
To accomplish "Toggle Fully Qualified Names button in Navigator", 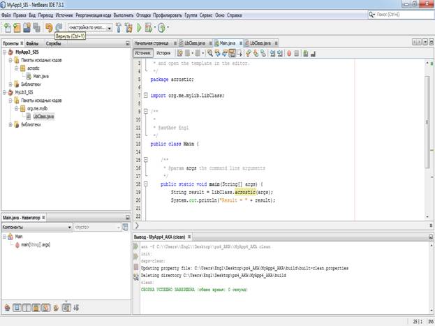I will [x=56, y=307].
